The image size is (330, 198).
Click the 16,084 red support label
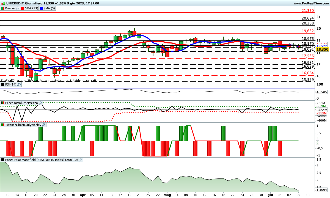(x=308, y=73)
